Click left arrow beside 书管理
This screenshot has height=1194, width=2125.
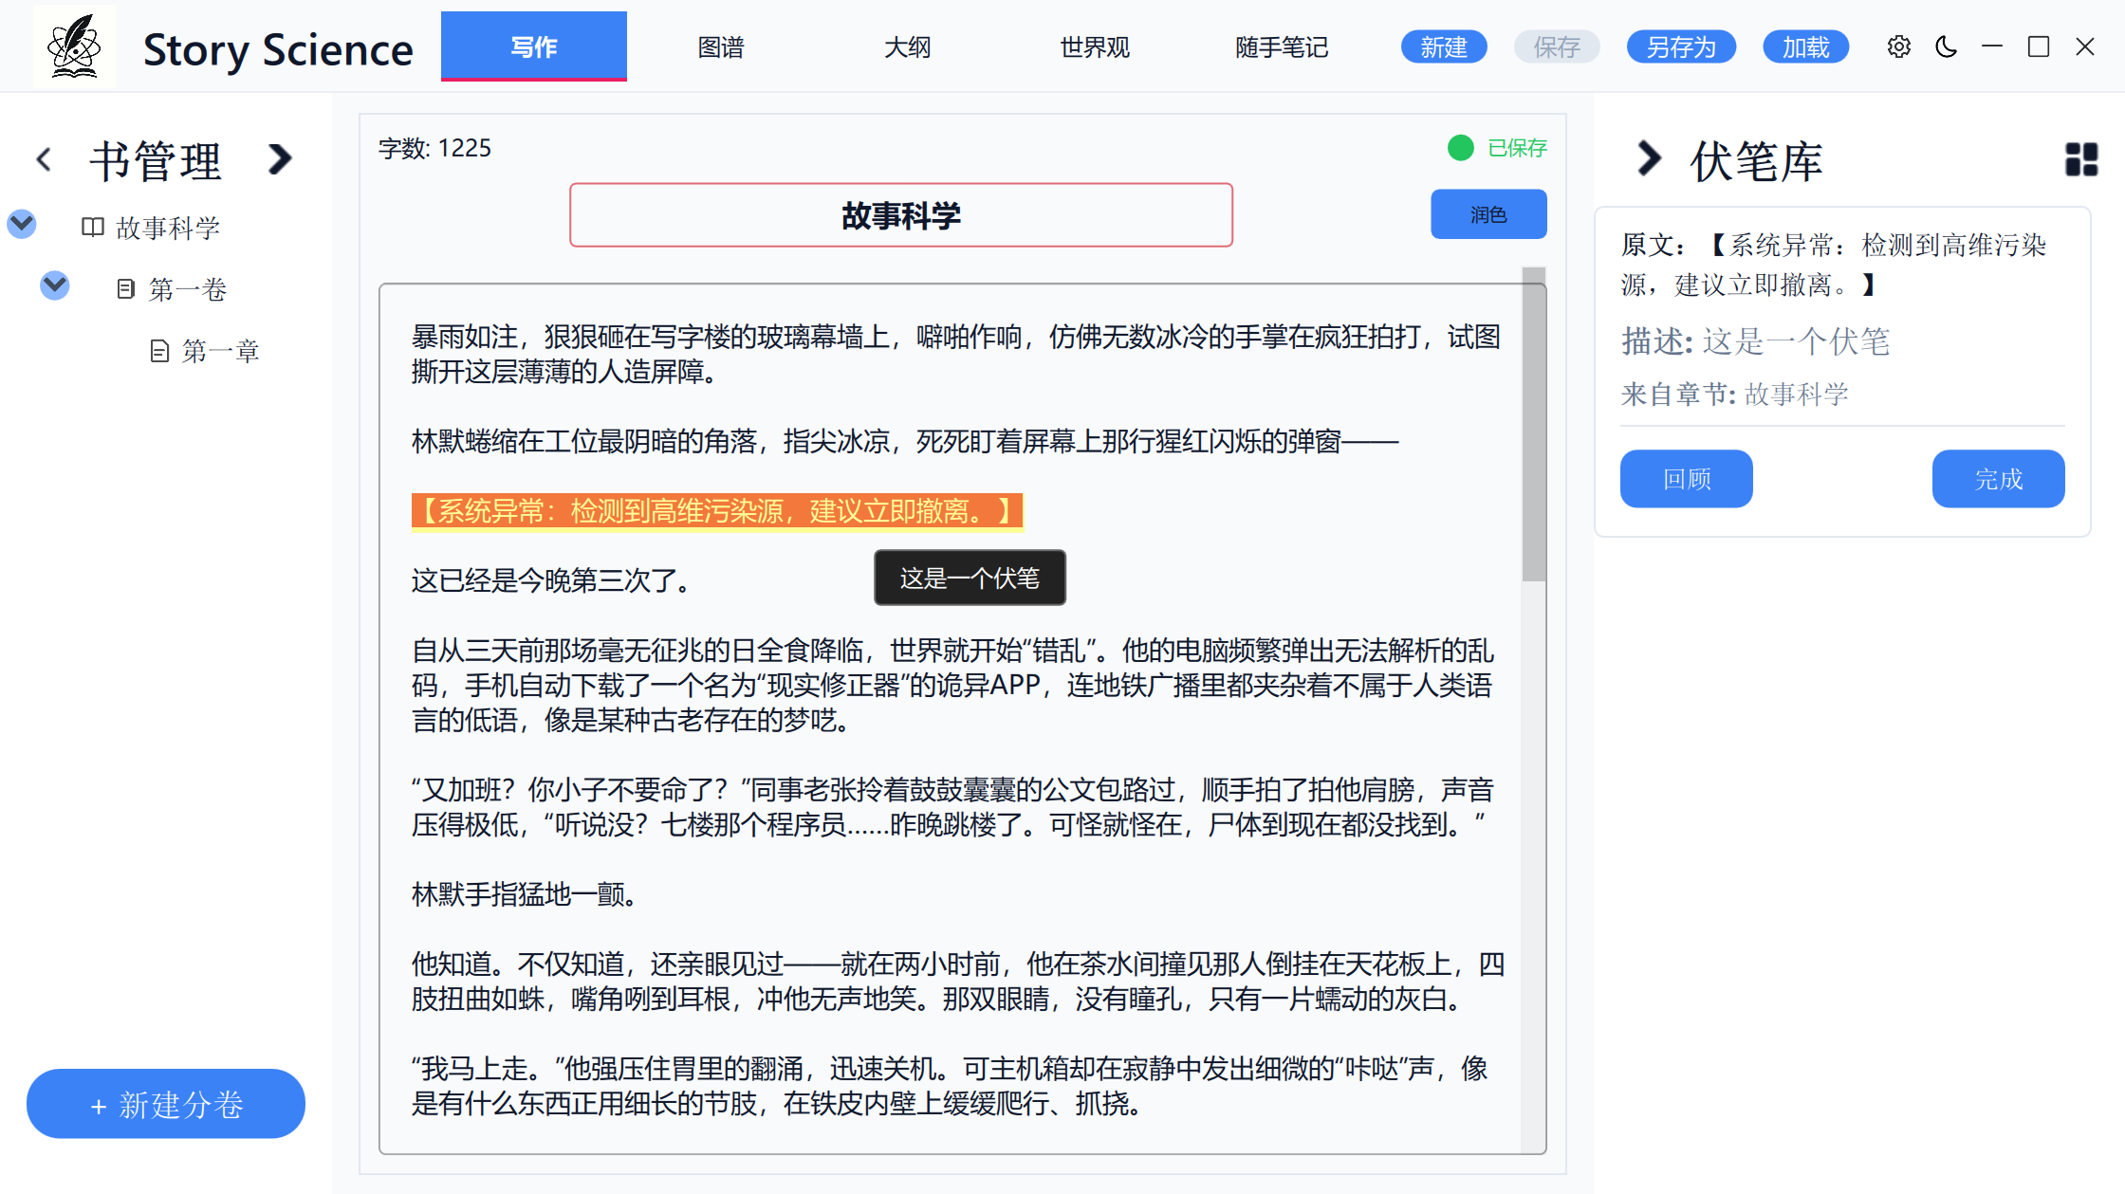[x=44, y=159]
